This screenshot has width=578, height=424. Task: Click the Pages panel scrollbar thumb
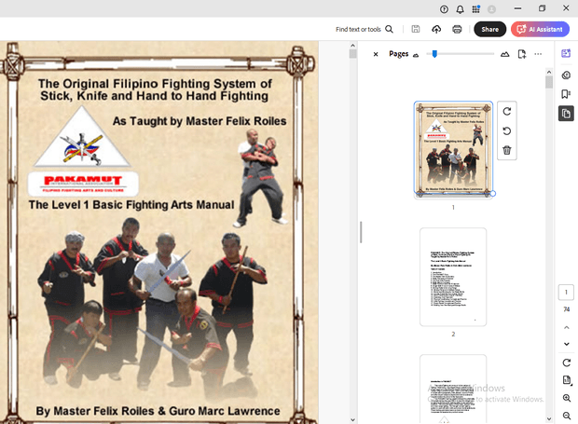[x=549, y=82]
